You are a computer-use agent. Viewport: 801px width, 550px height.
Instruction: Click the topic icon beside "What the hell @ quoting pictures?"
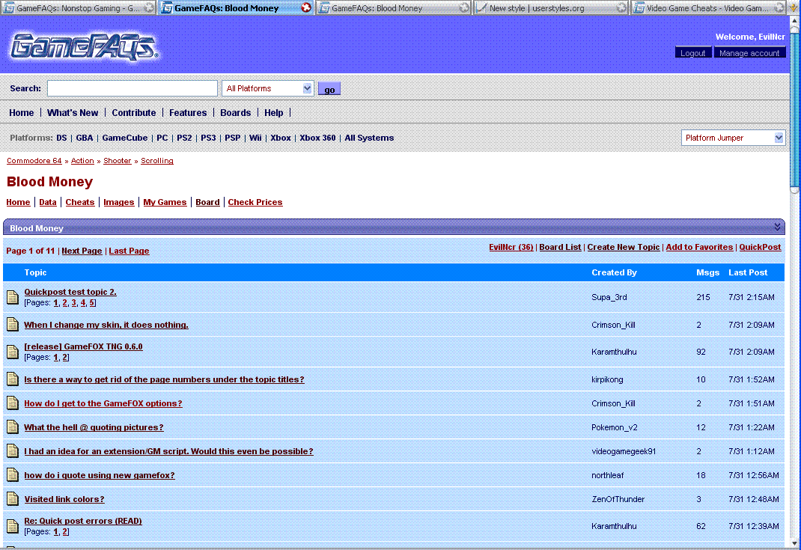tap(12, 427)
